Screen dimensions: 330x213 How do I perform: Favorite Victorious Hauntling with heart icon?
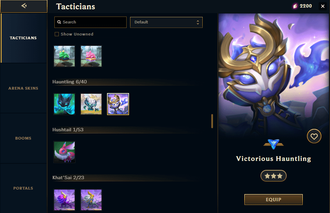click(x=314, y=136)
